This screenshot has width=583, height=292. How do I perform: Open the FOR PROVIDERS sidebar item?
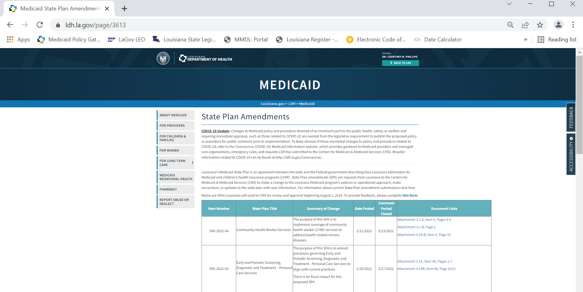[176, 125]
